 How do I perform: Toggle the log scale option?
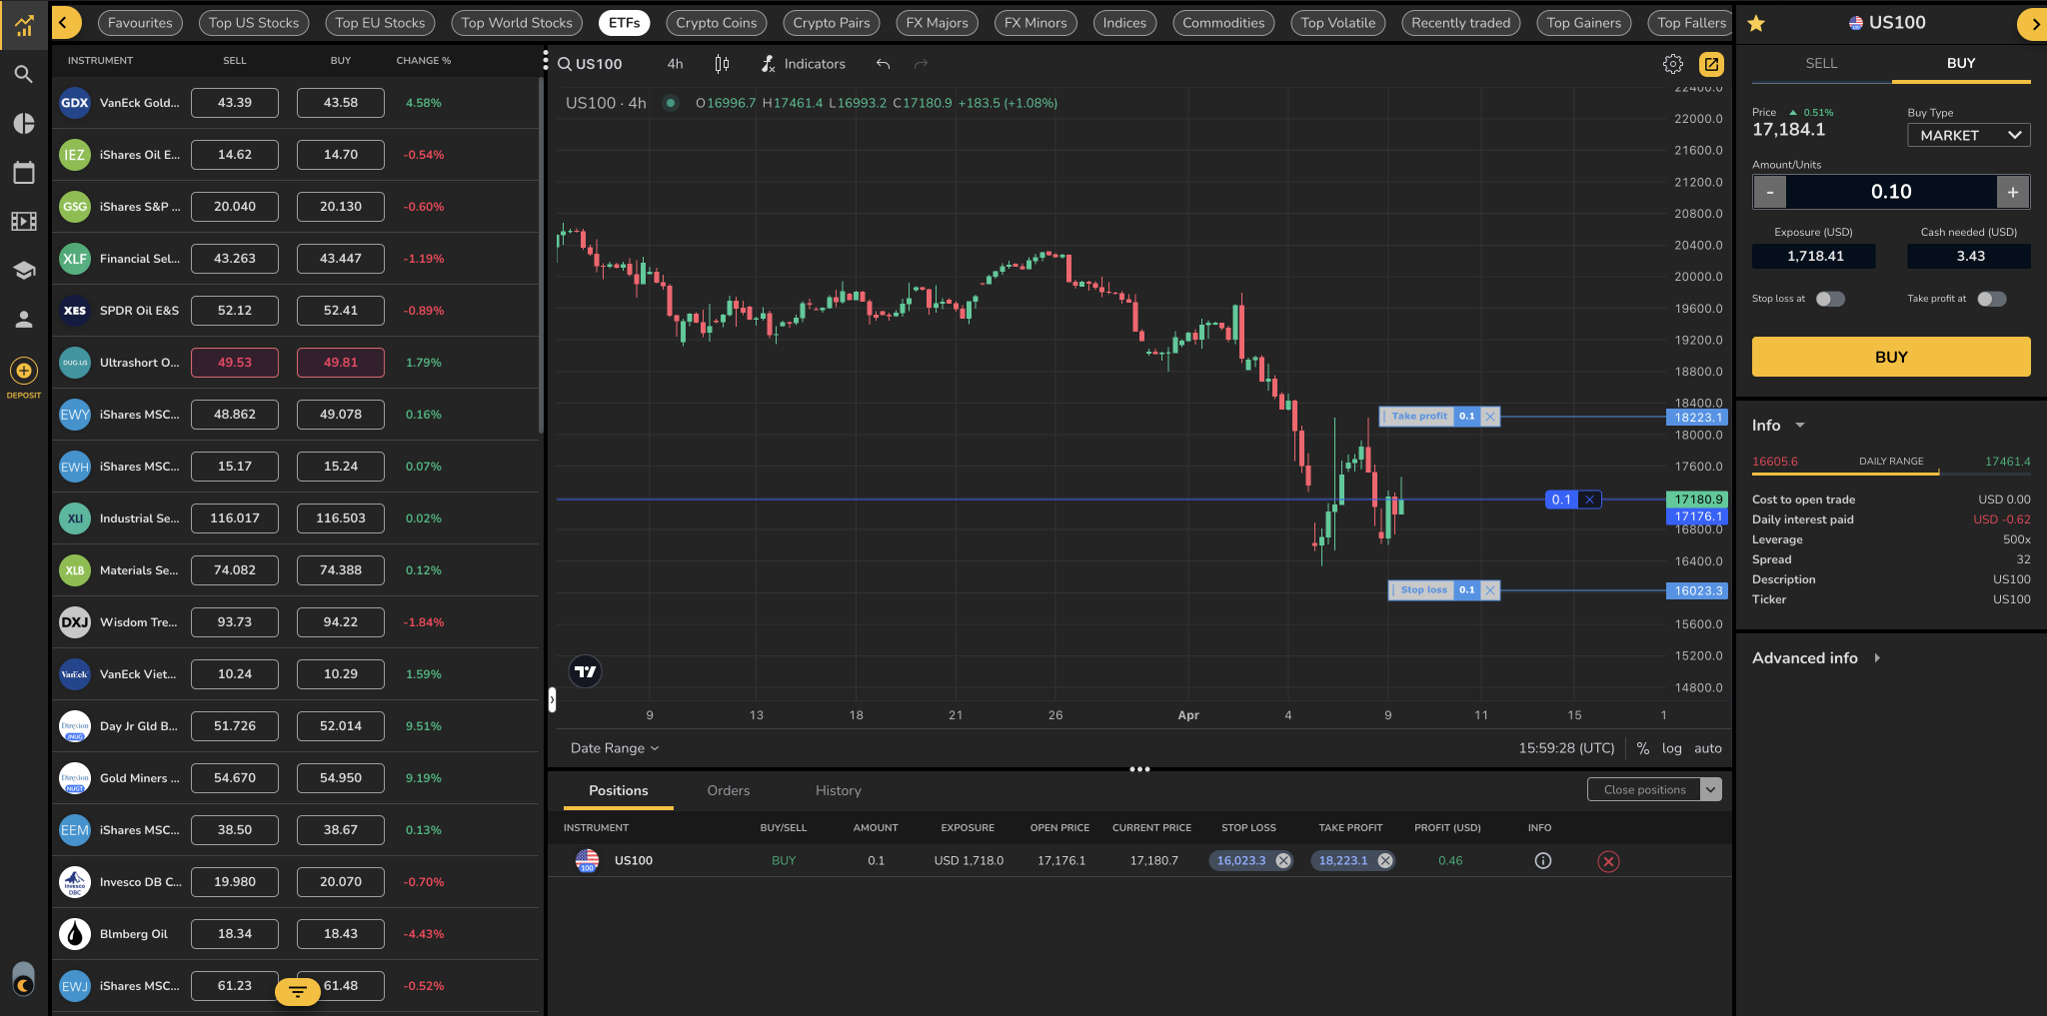[1671, 748]
